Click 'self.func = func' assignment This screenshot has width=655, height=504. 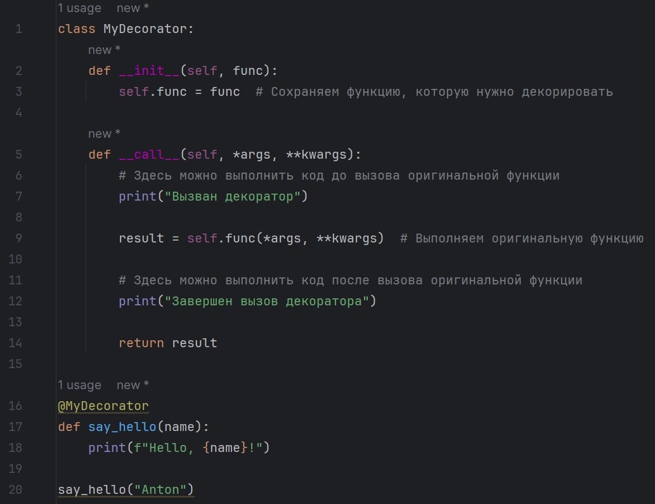click(179, 91)
